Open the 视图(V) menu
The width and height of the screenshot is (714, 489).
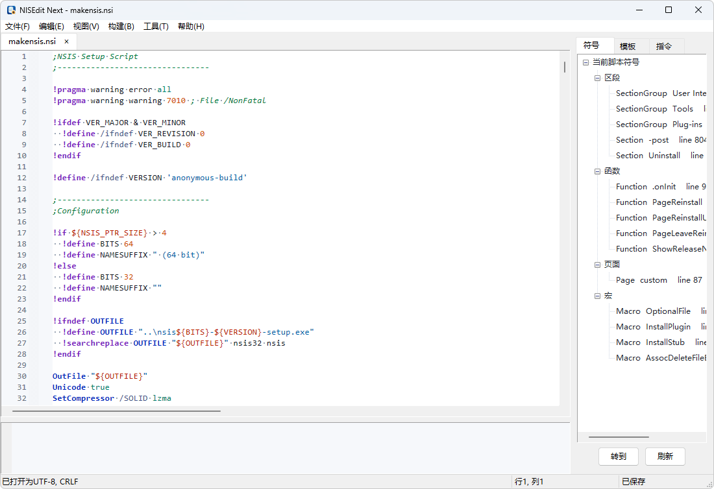[x=86, y=27]
